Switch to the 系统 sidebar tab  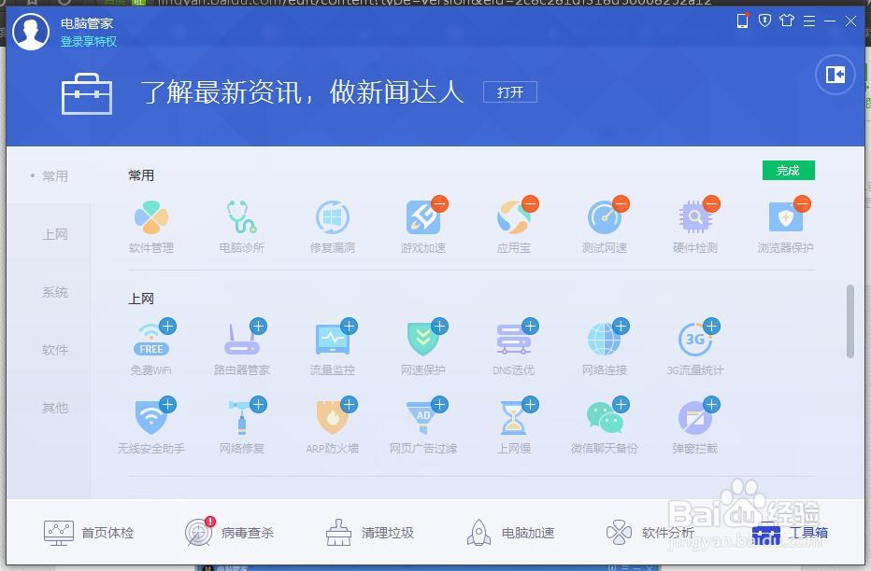pos(53,292)
